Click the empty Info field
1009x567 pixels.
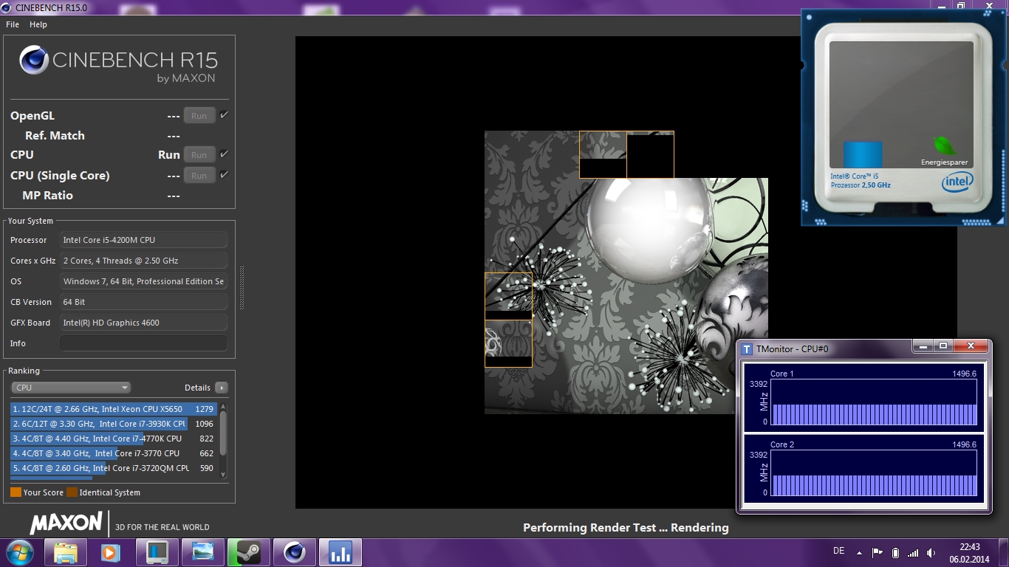[143, 343]
